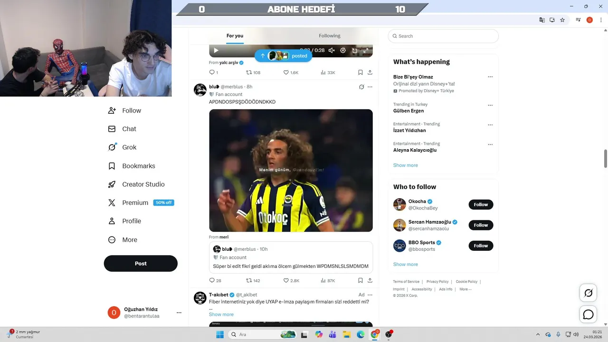Screen dimensions: 608x342
Task: Click the new posts 'posted' pill
Action: click(x=283, y=56)
